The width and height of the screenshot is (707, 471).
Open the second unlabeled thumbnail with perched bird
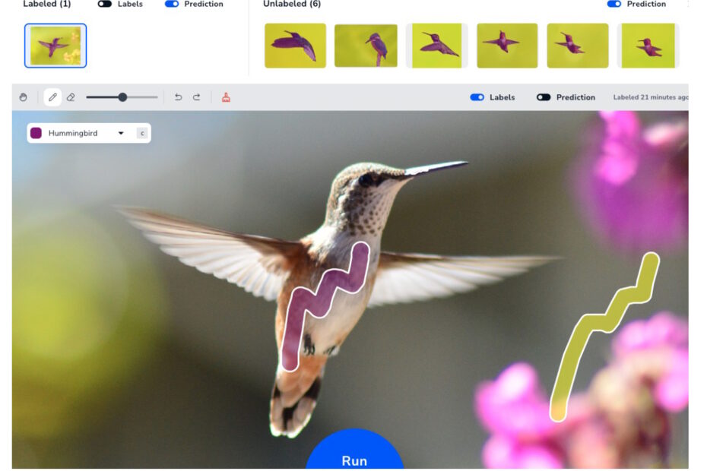[x=366, y=46]
